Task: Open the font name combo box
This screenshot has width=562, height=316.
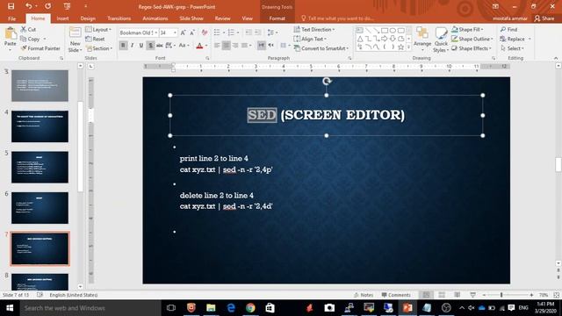Action: coord(139,32)
